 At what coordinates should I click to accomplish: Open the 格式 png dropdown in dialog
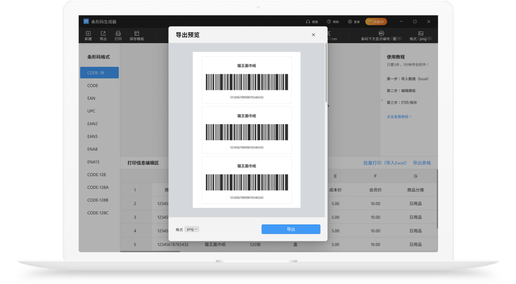coord(192,230)
